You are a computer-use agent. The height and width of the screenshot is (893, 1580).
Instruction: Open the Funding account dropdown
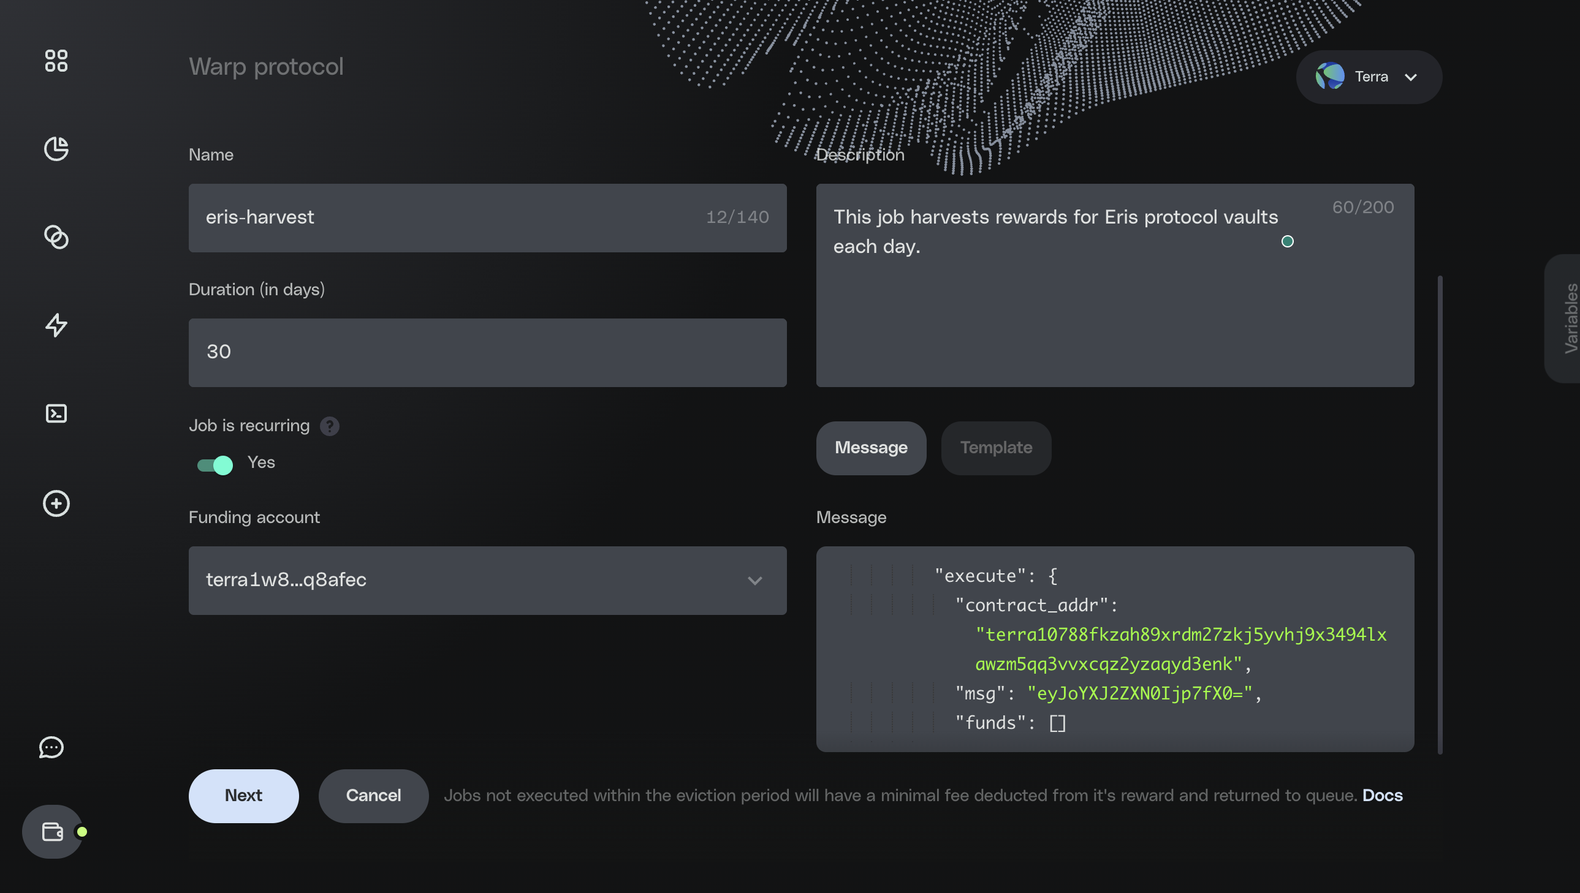coord(487,580)
